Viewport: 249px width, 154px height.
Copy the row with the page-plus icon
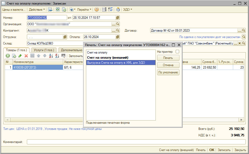pos(14,56)
